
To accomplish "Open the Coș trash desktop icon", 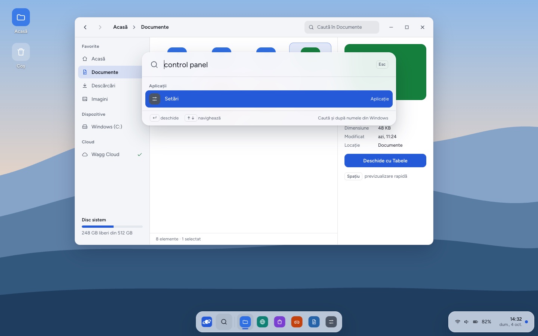I will [21, 56].
